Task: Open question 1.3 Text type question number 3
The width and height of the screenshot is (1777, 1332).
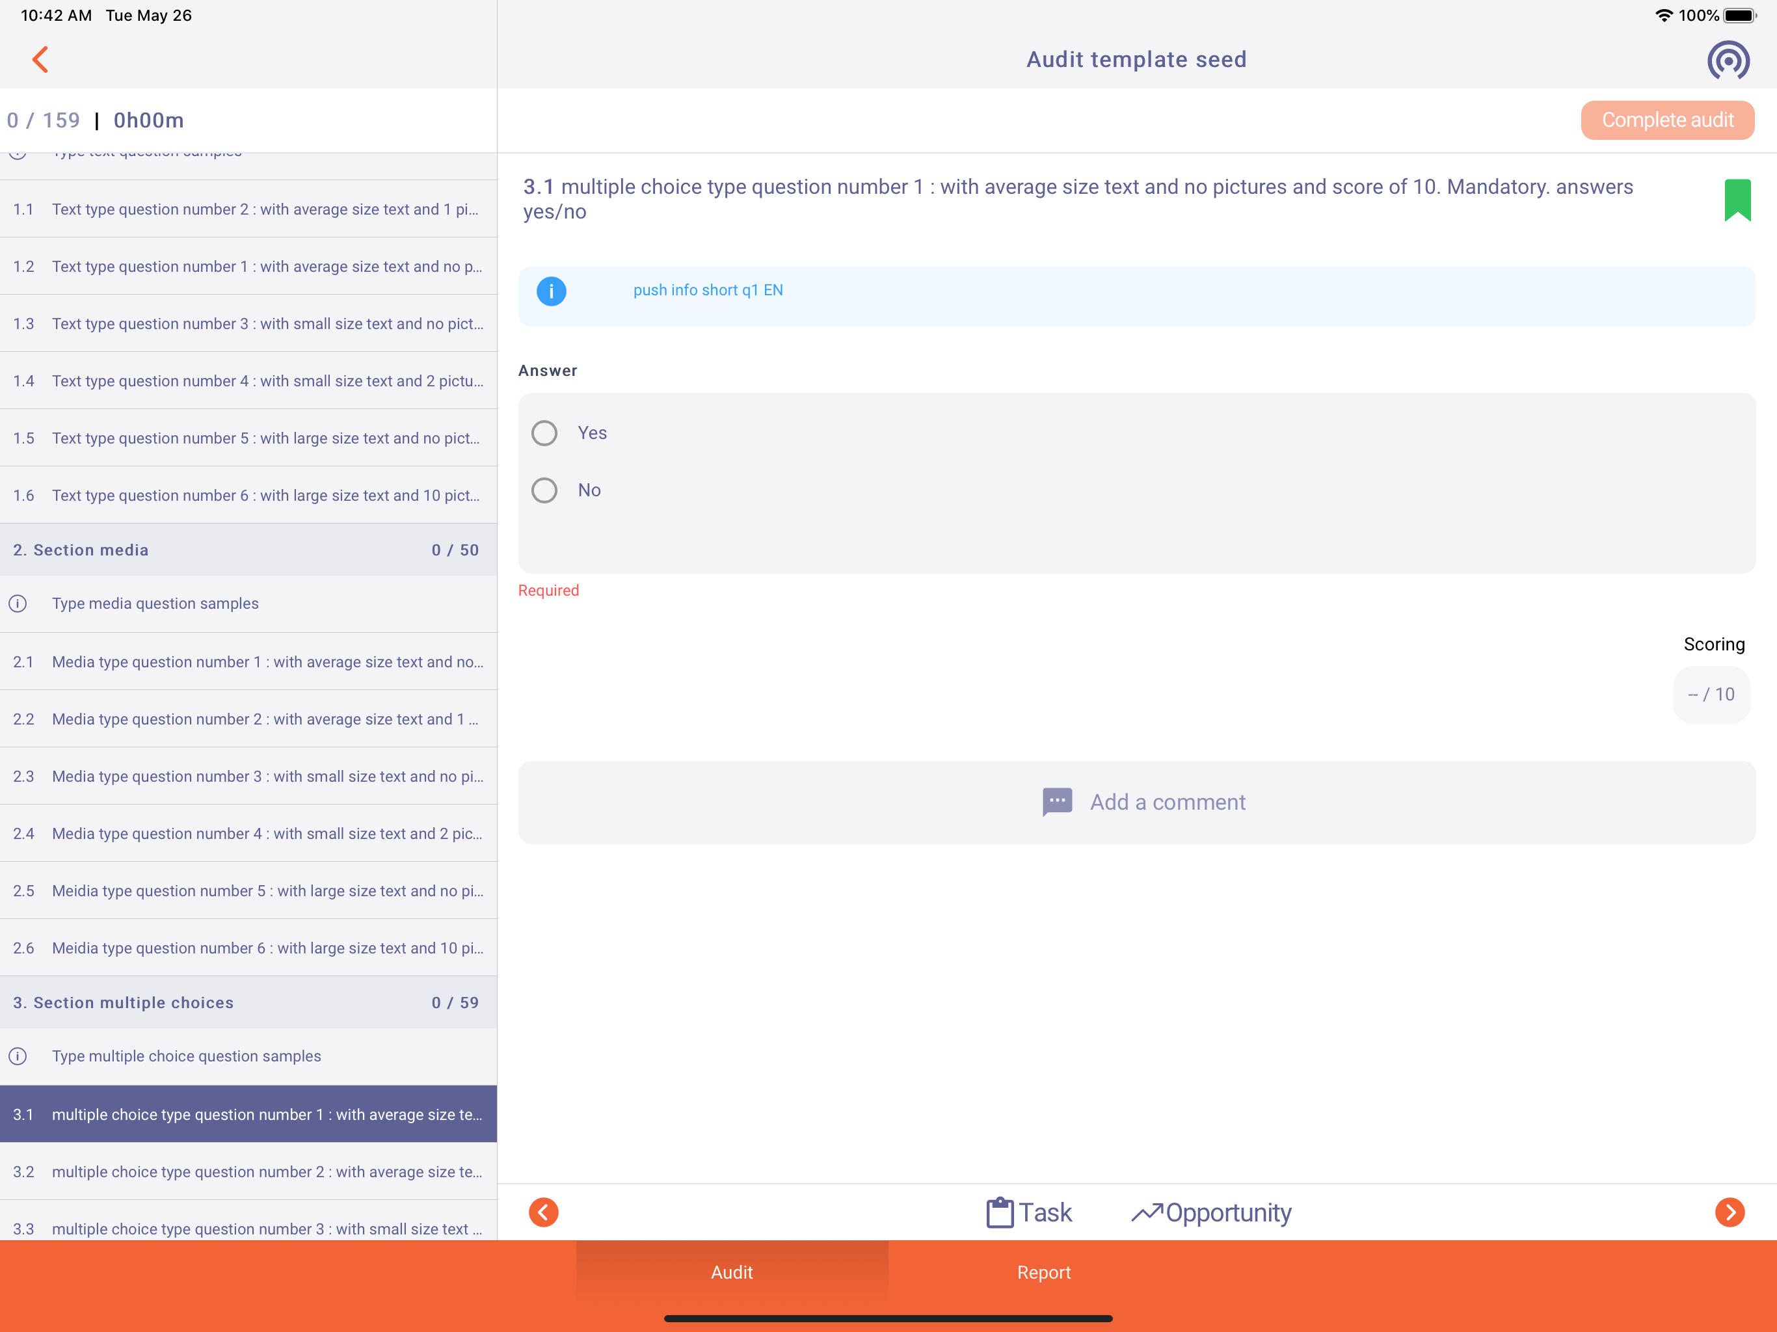Action: click(248, 323)
